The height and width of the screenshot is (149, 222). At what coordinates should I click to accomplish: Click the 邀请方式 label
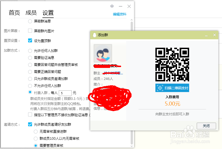coord(12,125)
